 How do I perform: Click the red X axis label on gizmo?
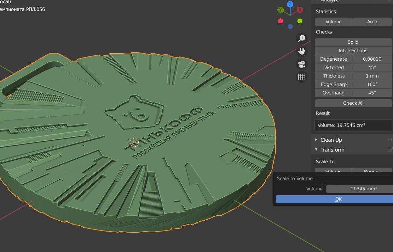coord(300,10)
